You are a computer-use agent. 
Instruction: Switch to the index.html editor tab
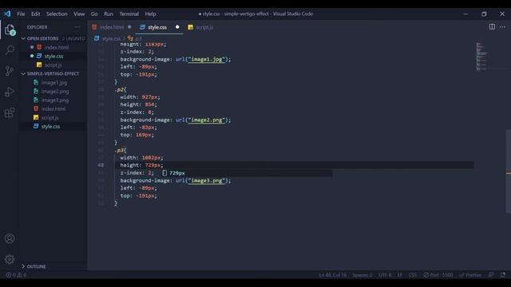point(112,27)
